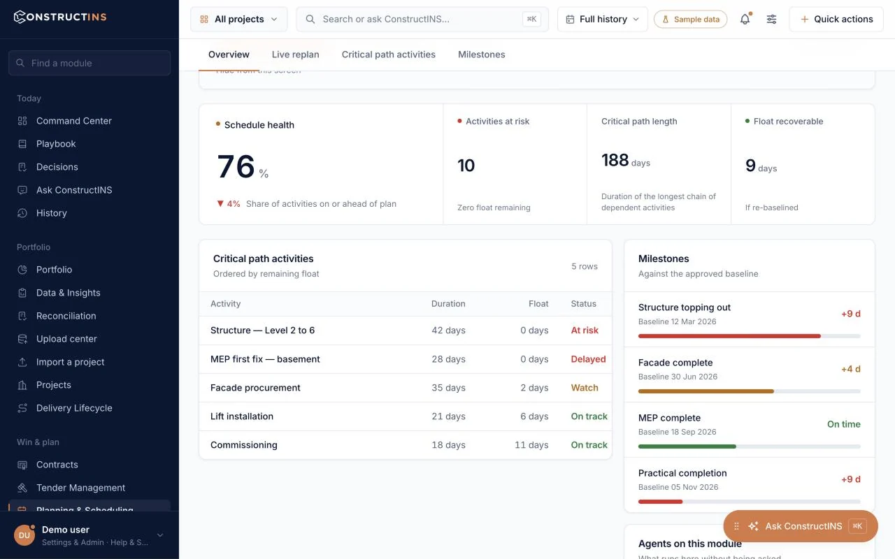Click the Practical completion milestone
This screenshot has height=559, width=895.
click(750, 485)
